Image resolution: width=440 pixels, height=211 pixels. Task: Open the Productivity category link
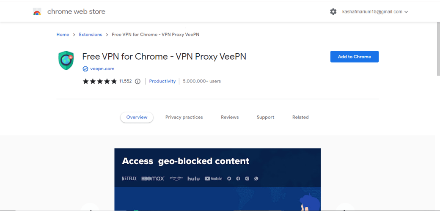tap(162, 81)
